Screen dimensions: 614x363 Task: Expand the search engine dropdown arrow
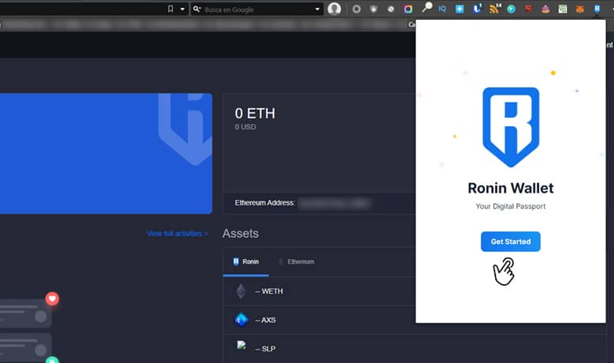pos(317,9)
